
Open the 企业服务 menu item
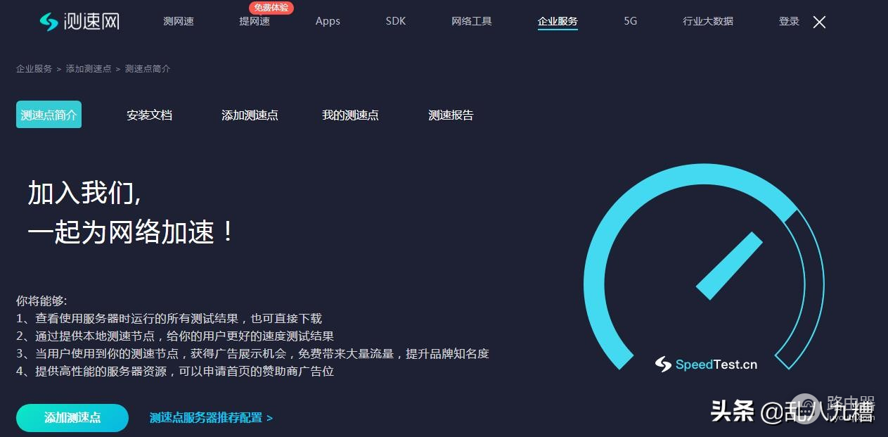(558, 21)
